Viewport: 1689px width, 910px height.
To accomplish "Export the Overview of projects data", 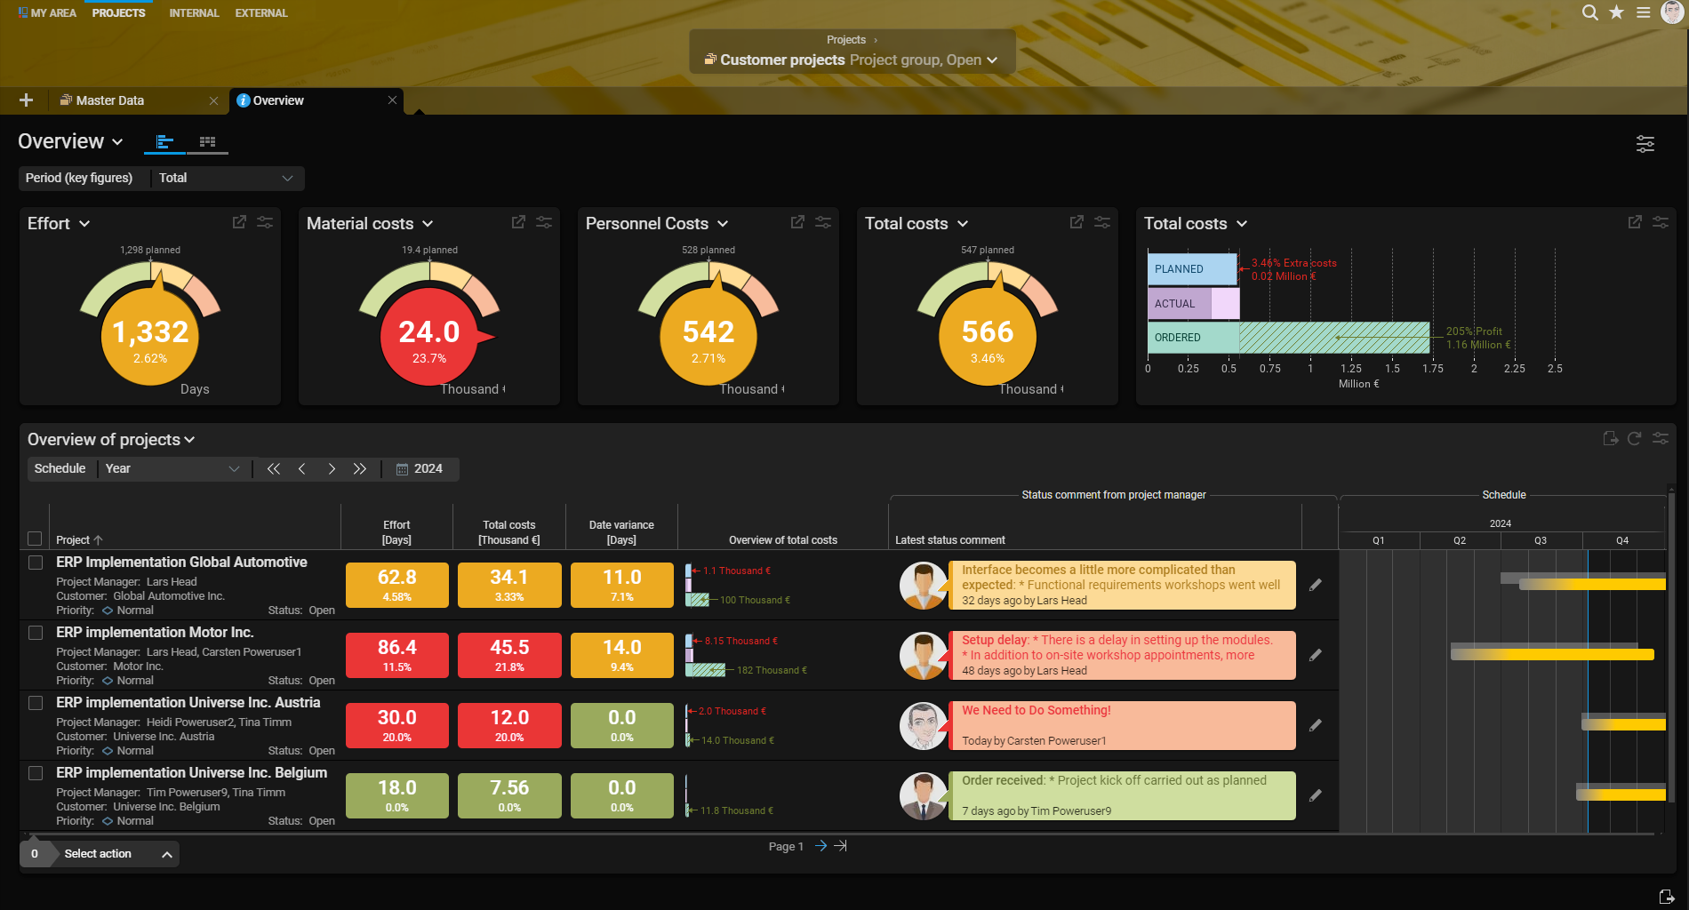I will 1610,438.
